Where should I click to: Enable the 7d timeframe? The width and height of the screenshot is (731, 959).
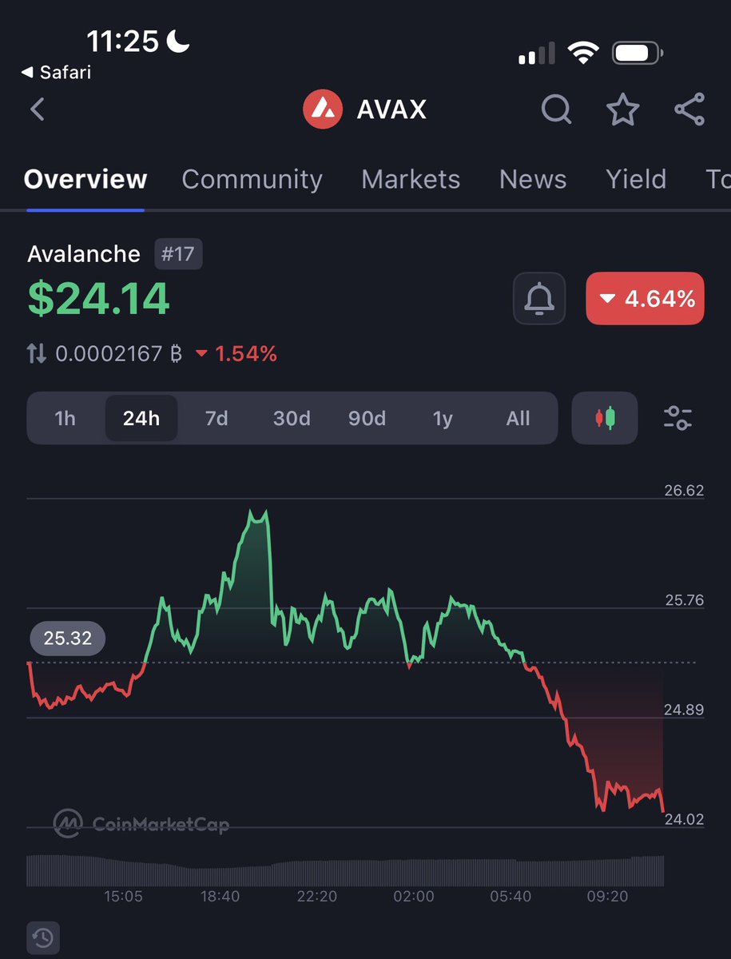(x=216, y=417)
